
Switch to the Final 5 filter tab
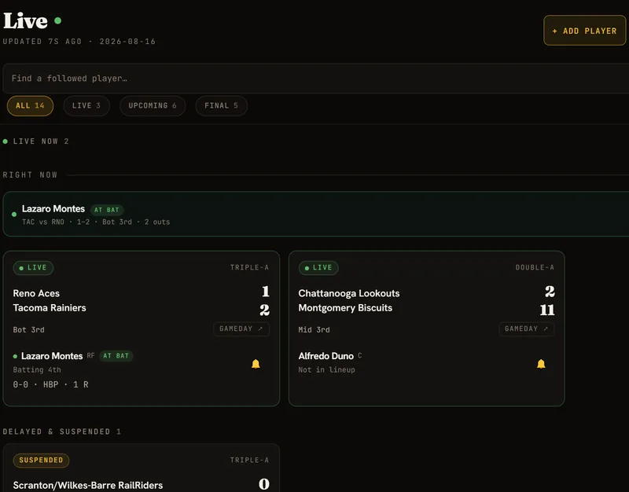(x=221, y=106)
